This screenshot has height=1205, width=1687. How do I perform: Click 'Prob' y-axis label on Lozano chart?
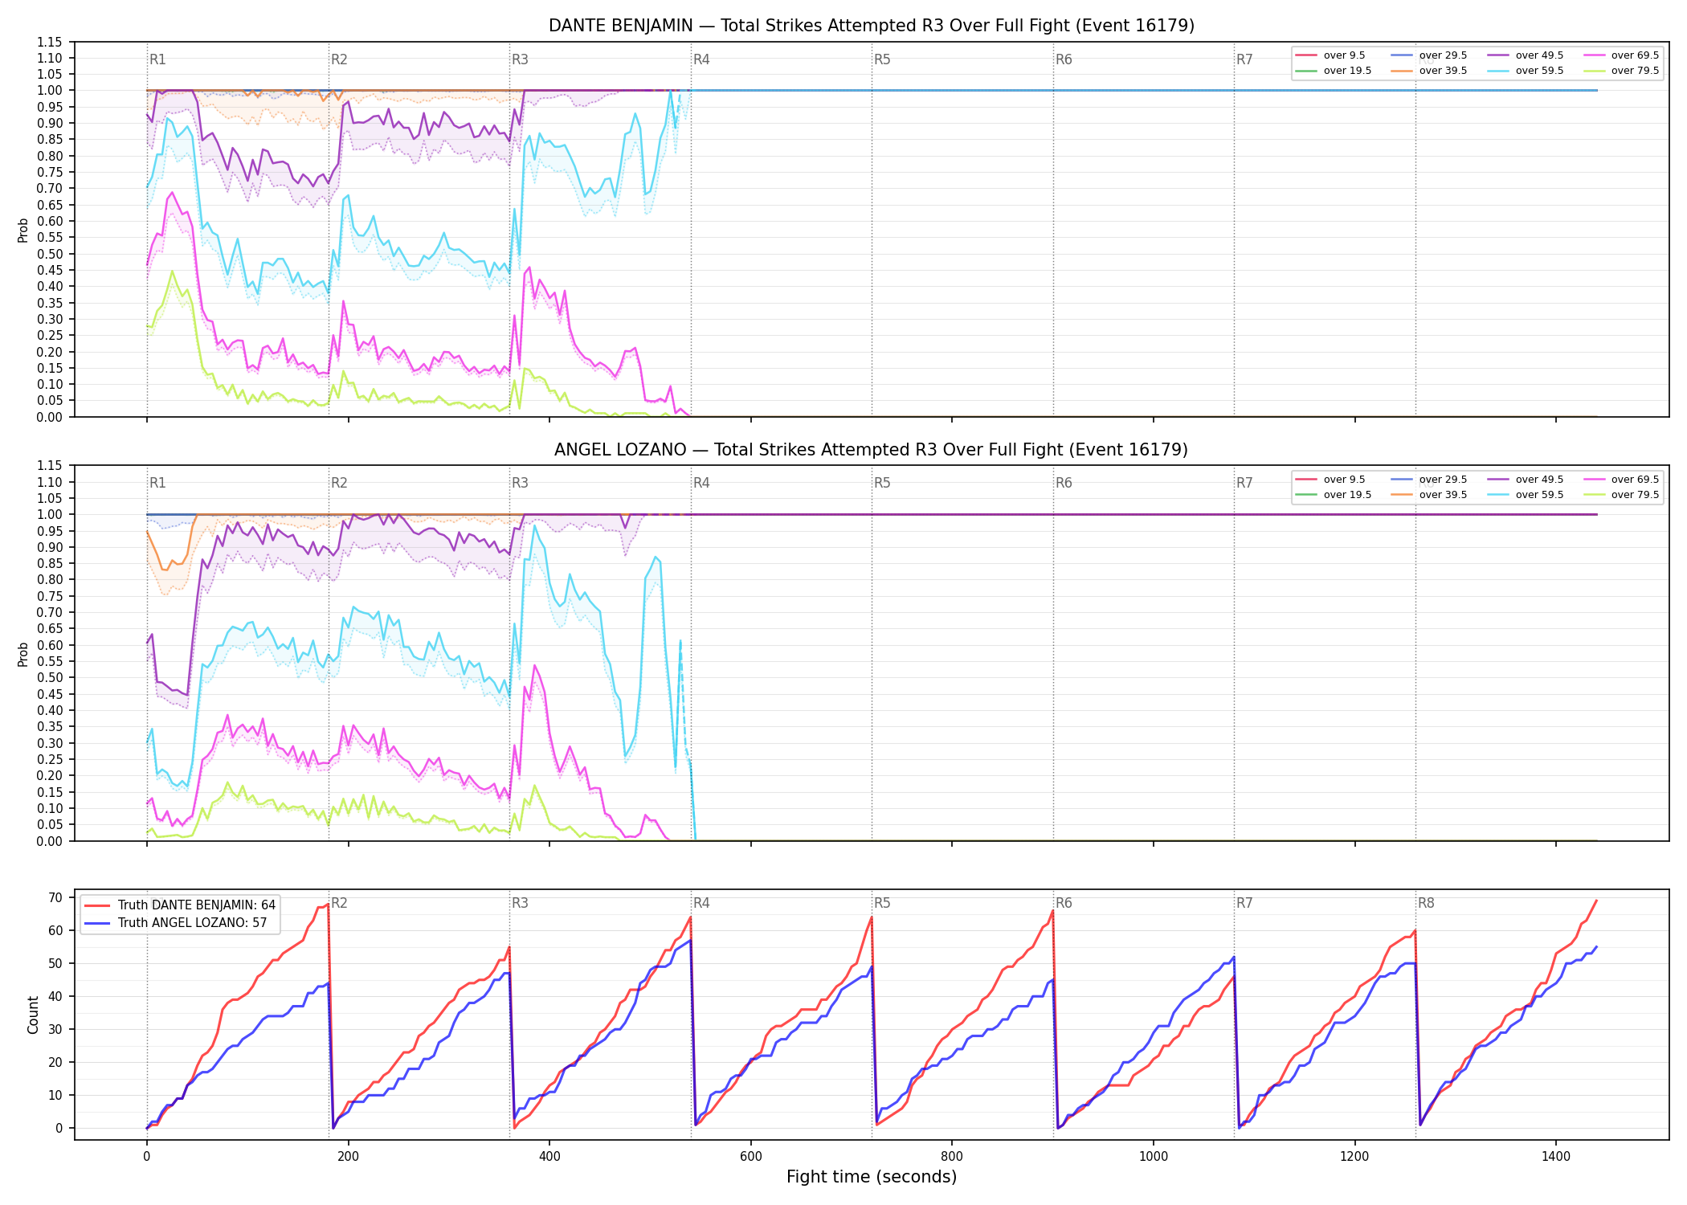[x=23, y=654]
